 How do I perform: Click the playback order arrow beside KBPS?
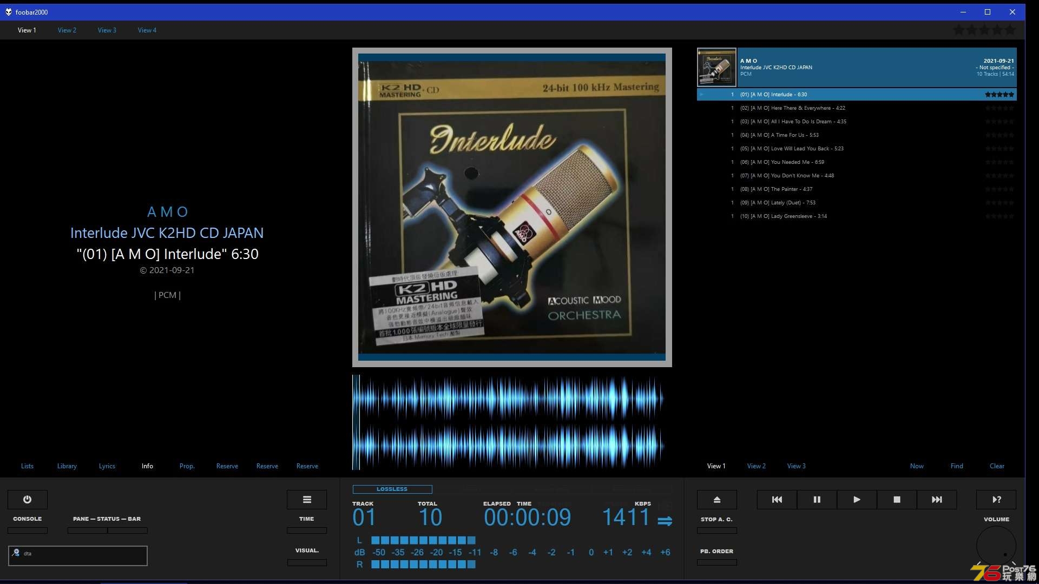pos(665,521)
